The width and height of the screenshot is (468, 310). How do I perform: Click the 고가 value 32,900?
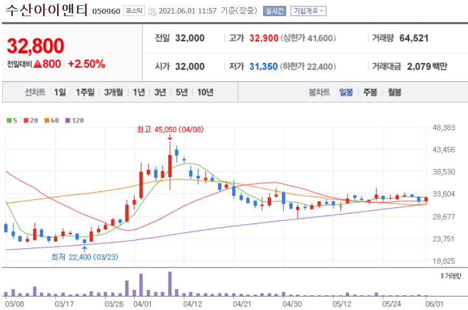pos(264,38)
